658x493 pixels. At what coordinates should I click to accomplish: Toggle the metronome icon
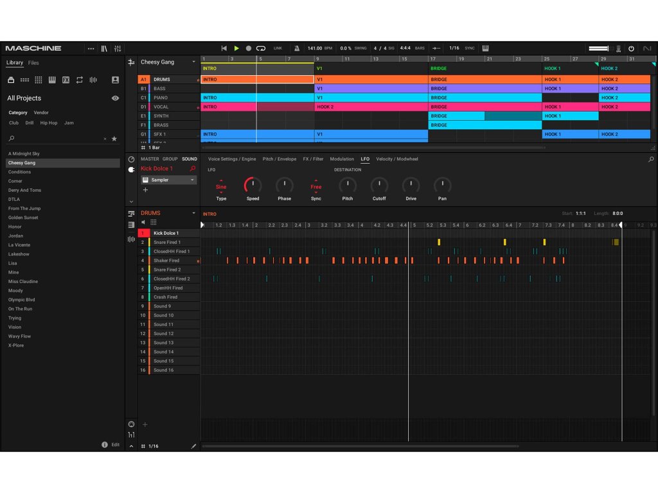click(x=297, y=49)
